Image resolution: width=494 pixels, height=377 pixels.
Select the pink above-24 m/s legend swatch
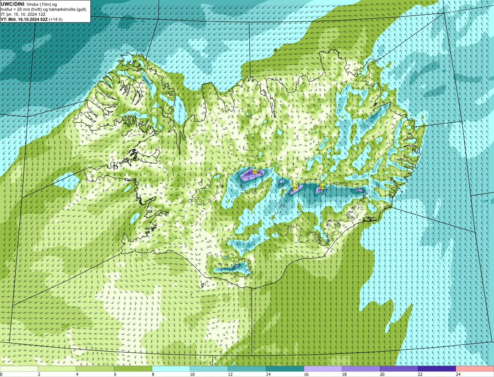pos(475,369)
